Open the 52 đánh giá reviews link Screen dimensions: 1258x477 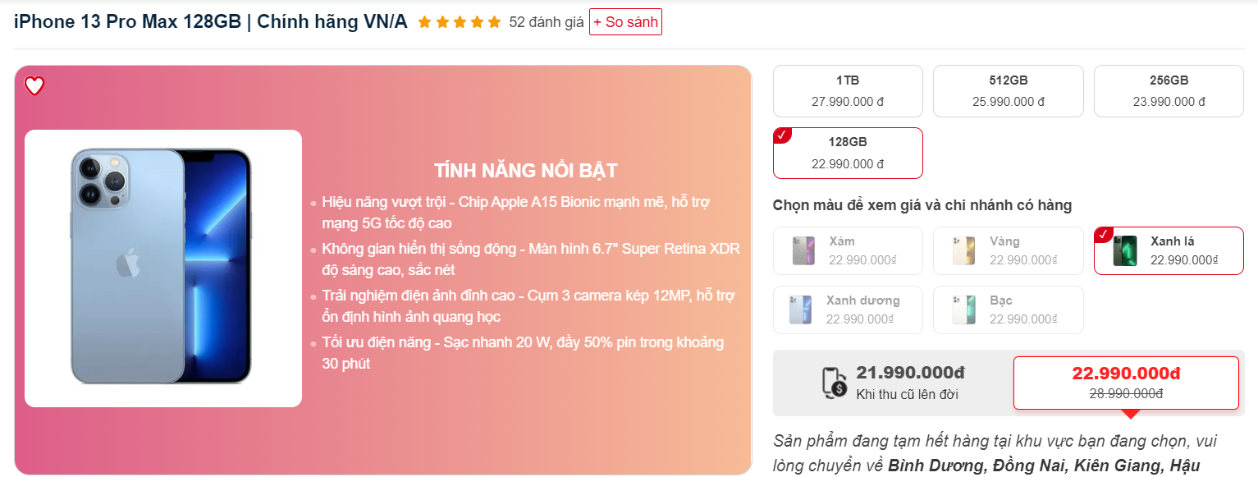(x=547, y=22)
